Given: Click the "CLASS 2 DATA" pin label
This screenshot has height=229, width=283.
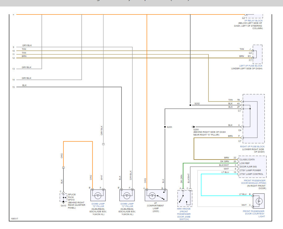Looking at the screenshot, I should point(247,159).
